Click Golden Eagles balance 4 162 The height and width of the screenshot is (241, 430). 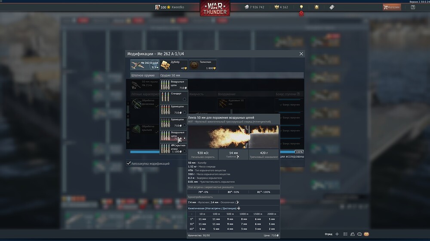coord(281,7)
